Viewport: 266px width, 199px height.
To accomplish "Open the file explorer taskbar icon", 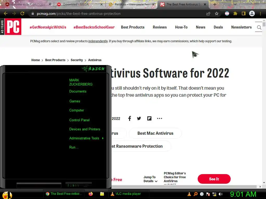I will click(102, 194).
